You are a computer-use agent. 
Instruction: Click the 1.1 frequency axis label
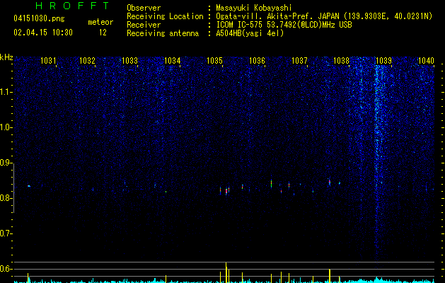click(x=6, y=92)
